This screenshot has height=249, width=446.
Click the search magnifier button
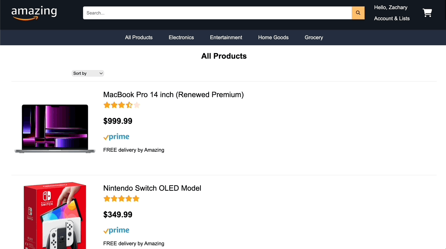pos(358,13)
